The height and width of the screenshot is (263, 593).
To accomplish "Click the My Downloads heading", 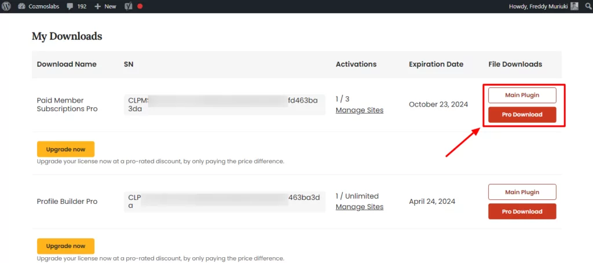I will pos(67,36).
